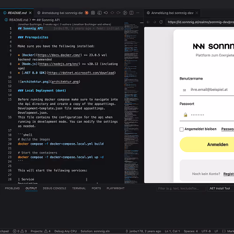Open the OUTPUT panel tab
The width and height of the screenshot is (234, 234).
[x=31, y=188]
